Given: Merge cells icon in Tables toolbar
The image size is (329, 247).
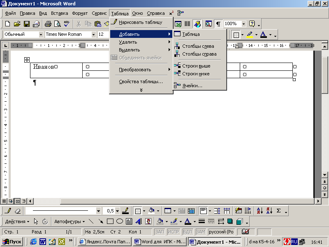Looking at the screenshot, I should click(182, 211).
